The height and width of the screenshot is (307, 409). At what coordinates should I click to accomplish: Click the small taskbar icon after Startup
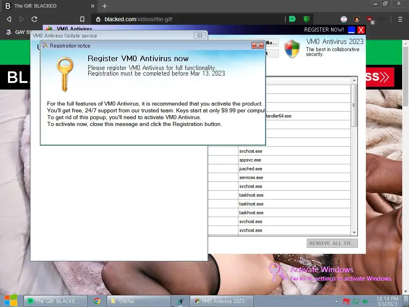180,301
